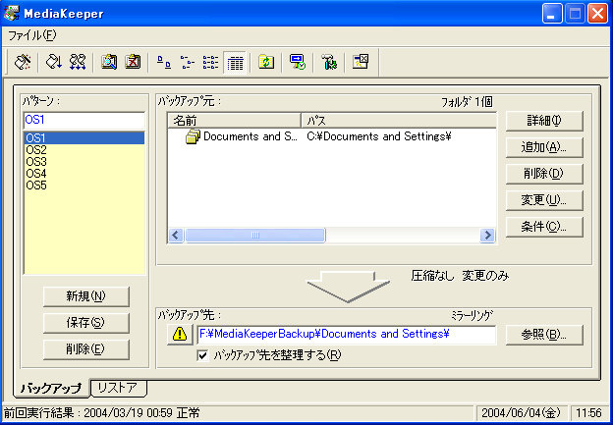This screenshot has height=425, width=613.
Task: Select pattern OS3 in the list
Action: 36,162
